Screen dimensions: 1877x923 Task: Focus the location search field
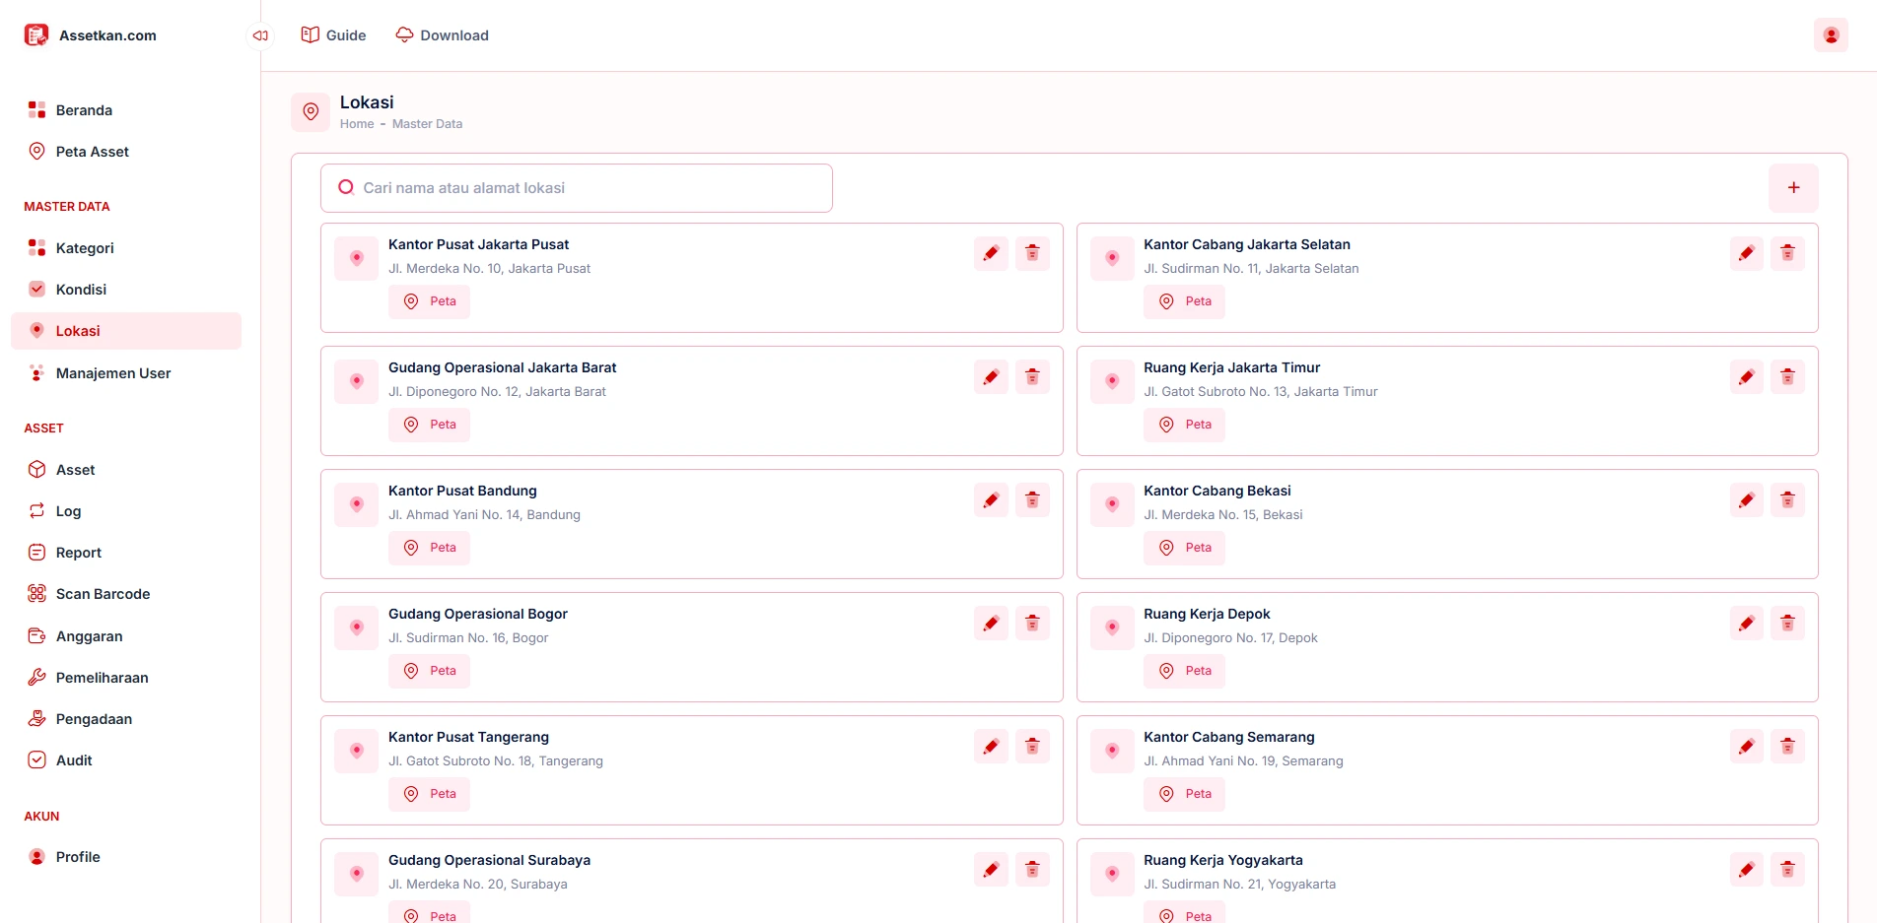coord(577,188)
